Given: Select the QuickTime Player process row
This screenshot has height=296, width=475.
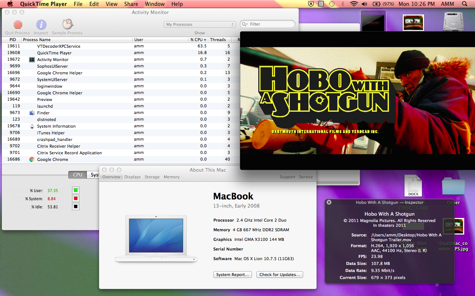Looking at the screenshot, I should click(x=121, y=53).
